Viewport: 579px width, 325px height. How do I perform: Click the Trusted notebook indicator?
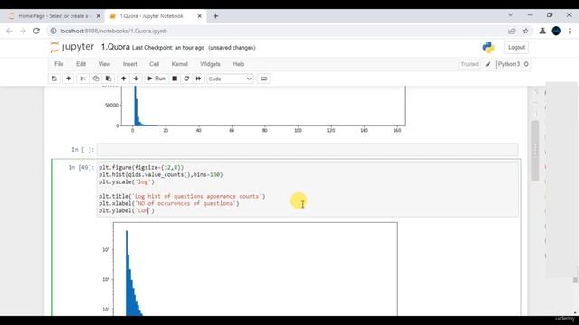(470, 64)
